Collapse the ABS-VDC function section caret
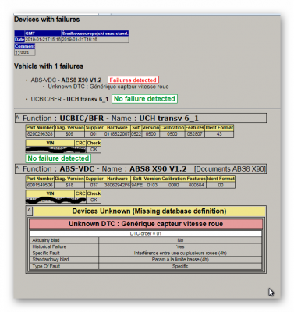 [17, 168]
